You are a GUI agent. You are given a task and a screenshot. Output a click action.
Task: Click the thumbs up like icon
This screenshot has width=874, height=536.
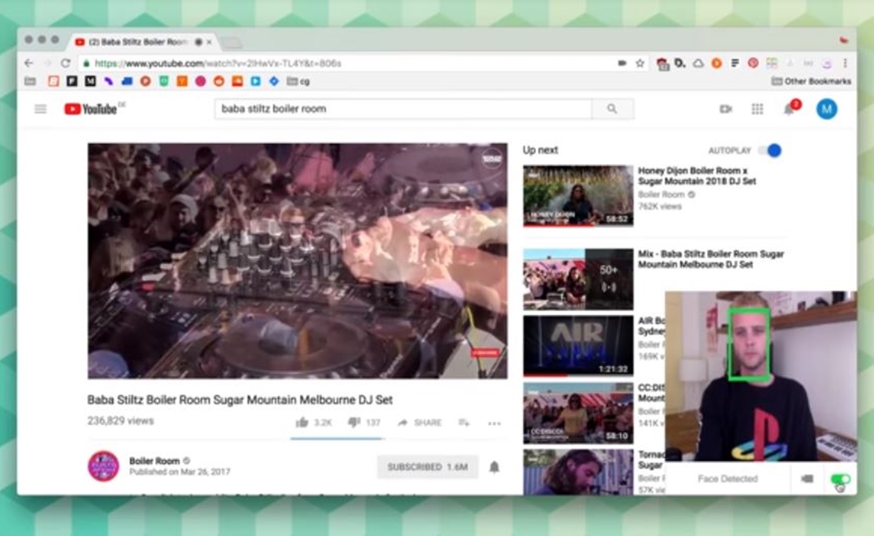tap(302, 423)
